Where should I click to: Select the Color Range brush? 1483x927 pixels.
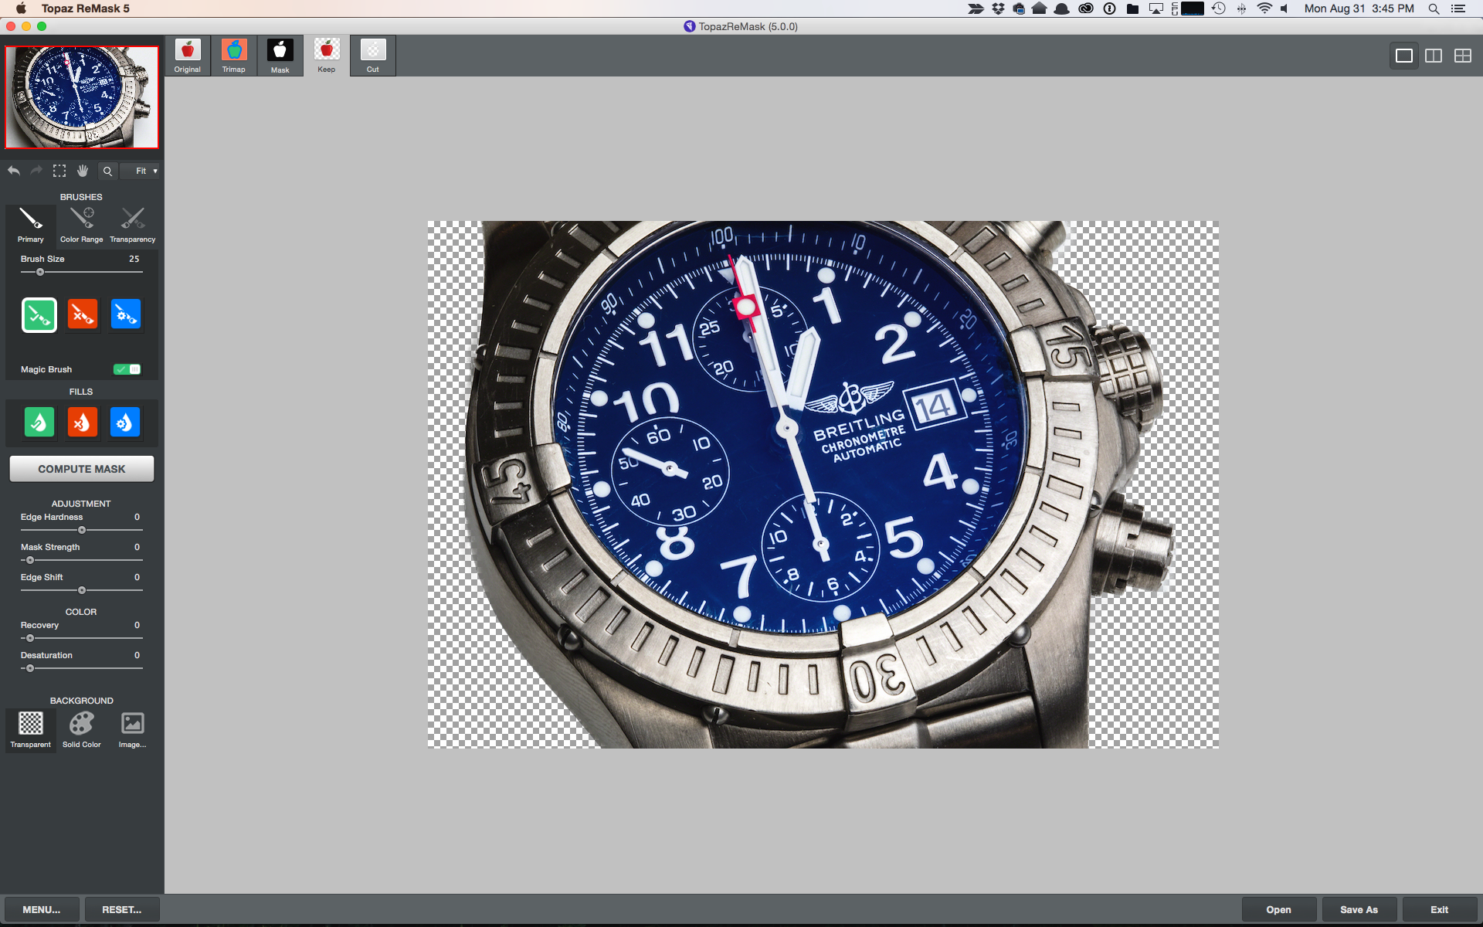[82, 225]
